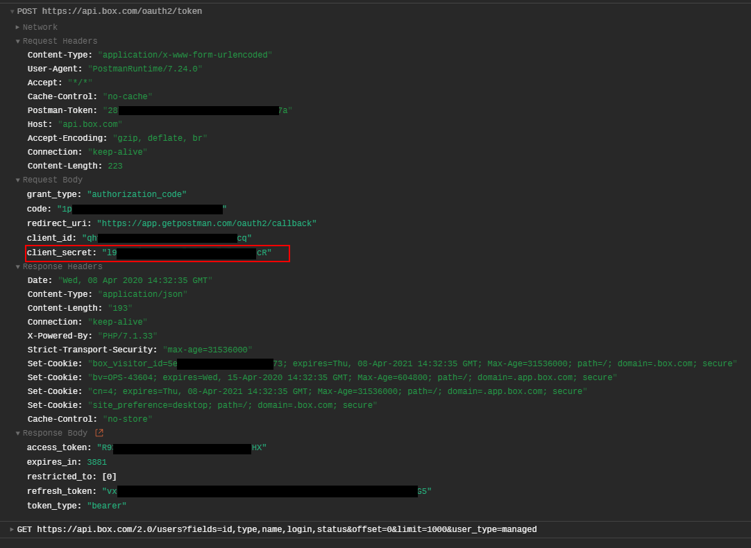Expand the GET users request at bottom
751x548 pixels.
tap(12, 529)
